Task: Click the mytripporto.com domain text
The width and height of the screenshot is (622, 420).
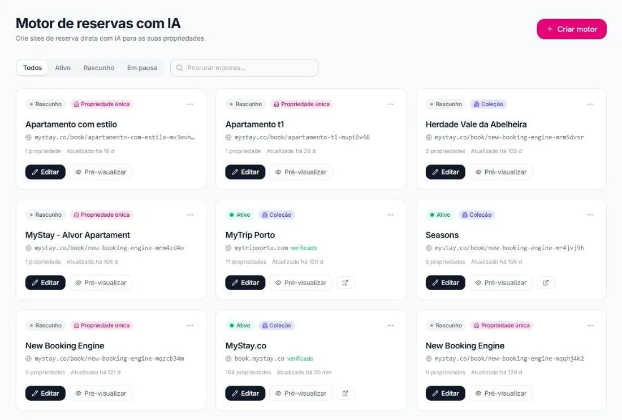Action: point(261,248)
